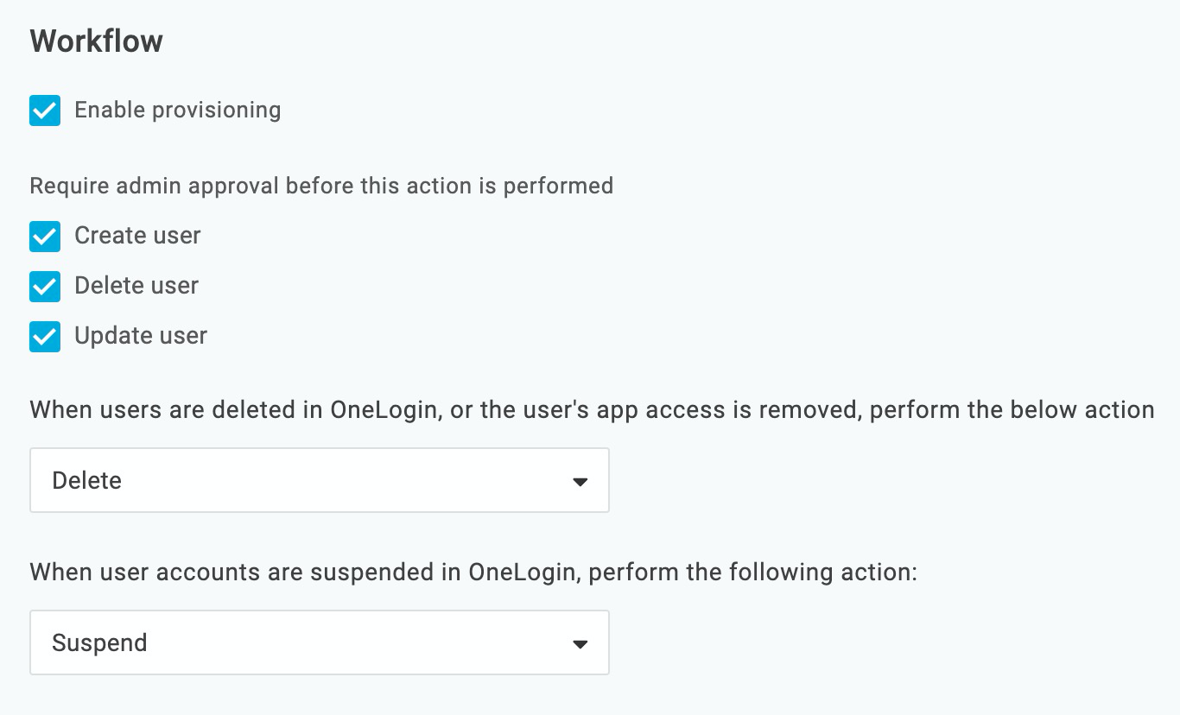
Task: Click the blue checkmark next to Update user
Action: (x=45, y=336)
